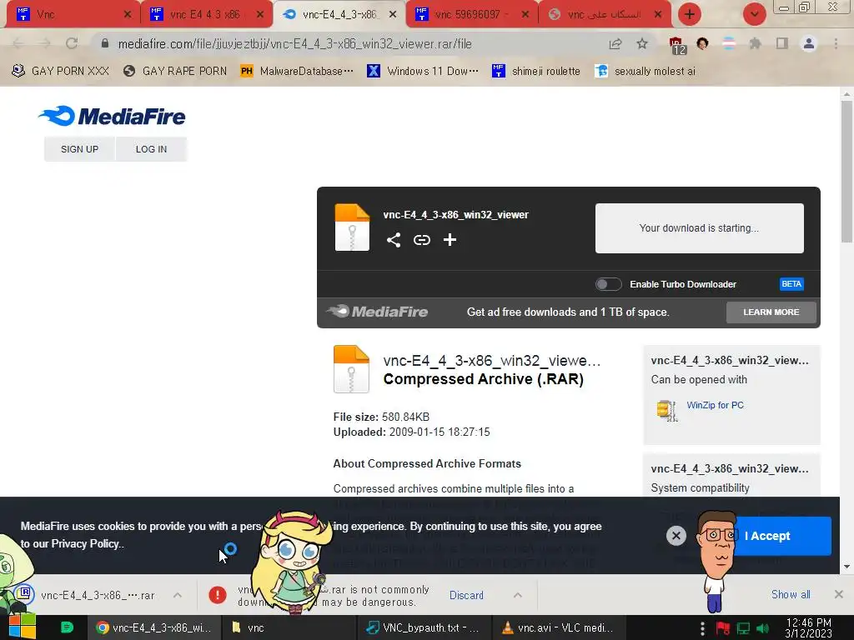This screenshot has width=854, height=640.
Task: Bookmark this page with the star
Action: pyautogui.click(x=642, y=43)
